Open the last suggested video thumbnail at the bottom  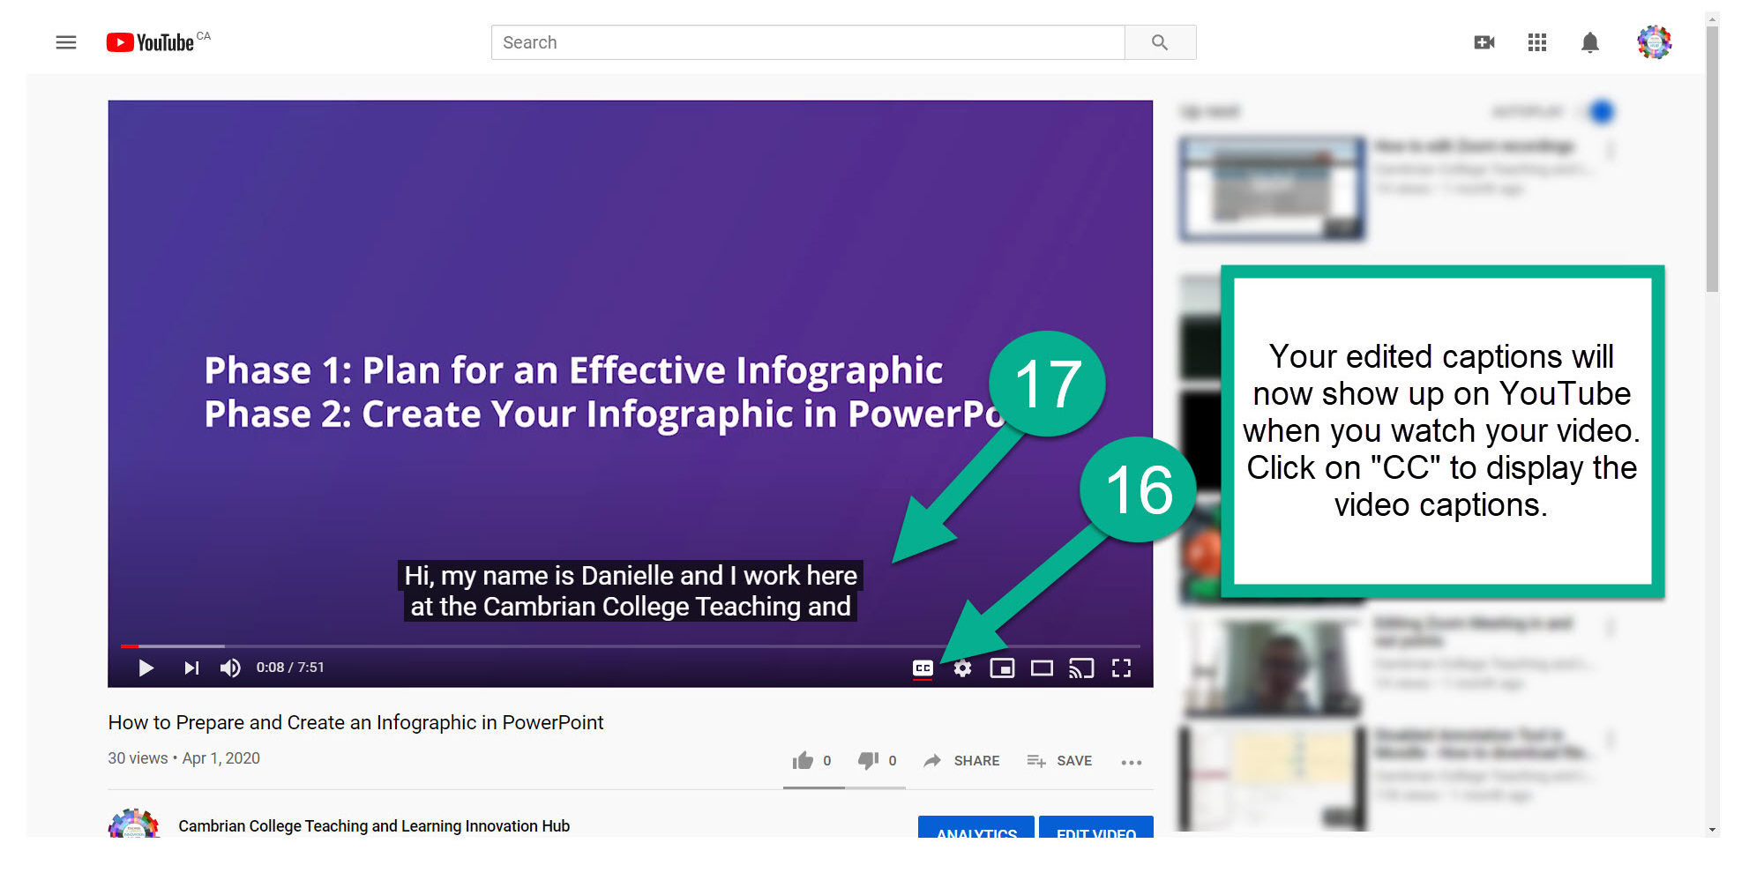pos(1272,780)
